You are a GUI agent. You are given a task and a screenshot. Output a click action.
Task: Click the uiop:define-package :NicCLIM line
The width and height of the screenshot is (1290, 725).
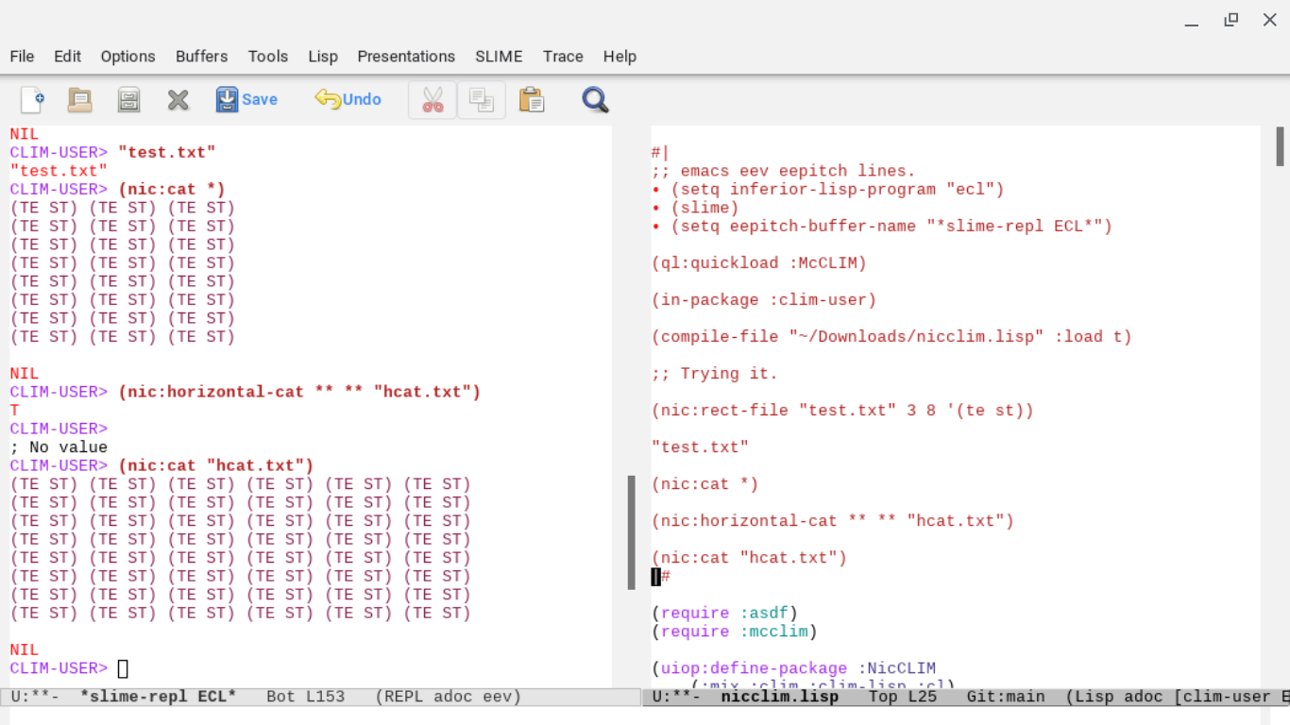(793, 668)
